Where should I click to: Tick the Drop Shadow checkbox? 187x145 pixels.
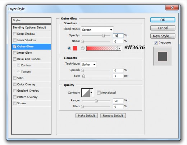click(x=15, y=34)
